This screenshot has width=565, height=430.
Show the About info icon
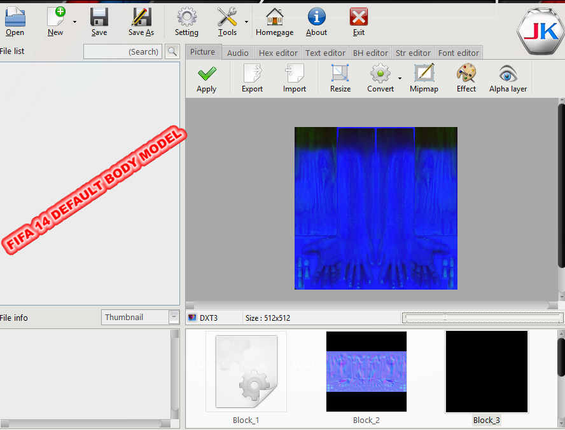pyautogui.click(x=316, y=17)
